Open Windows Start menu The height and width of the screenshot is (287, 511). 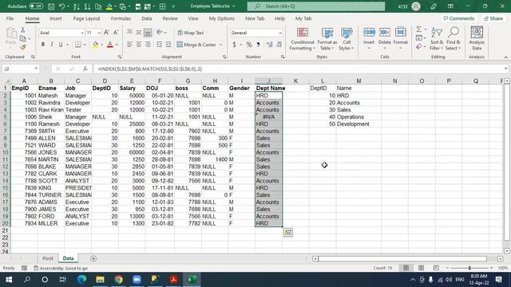click(x=9, y=280)
